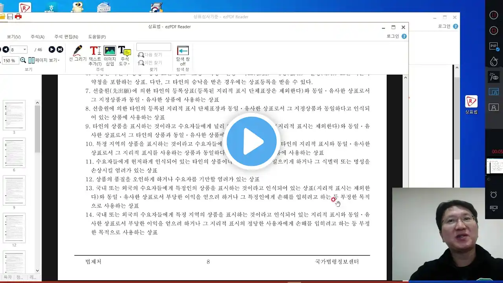Click the document scrollbar up arrow

coord(406,77)
